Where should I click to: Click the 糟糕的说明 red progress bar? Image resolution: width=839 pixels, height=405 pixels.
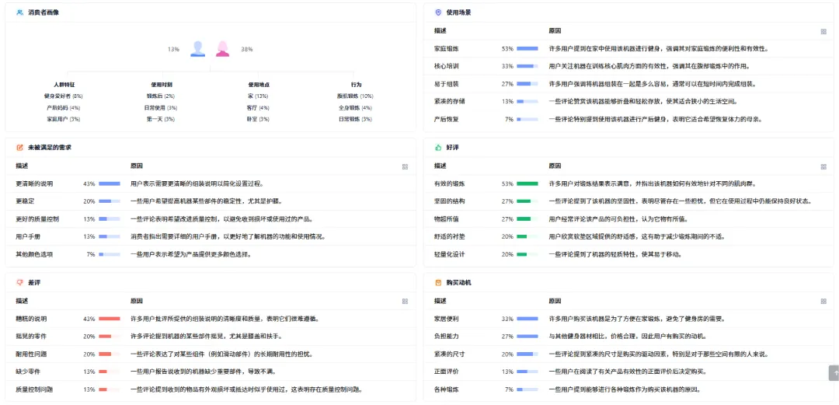(110, 319)
